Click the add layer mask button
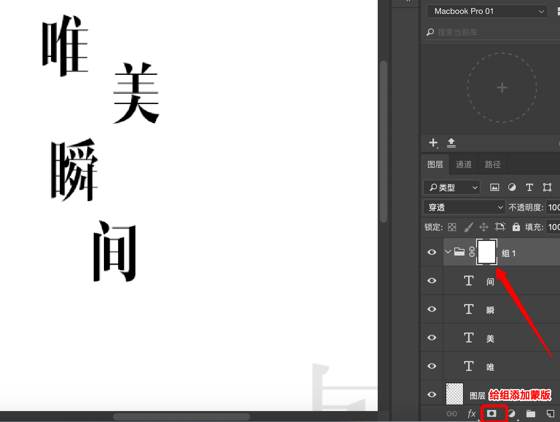560x422 pixels. click(x=492, y=414)
